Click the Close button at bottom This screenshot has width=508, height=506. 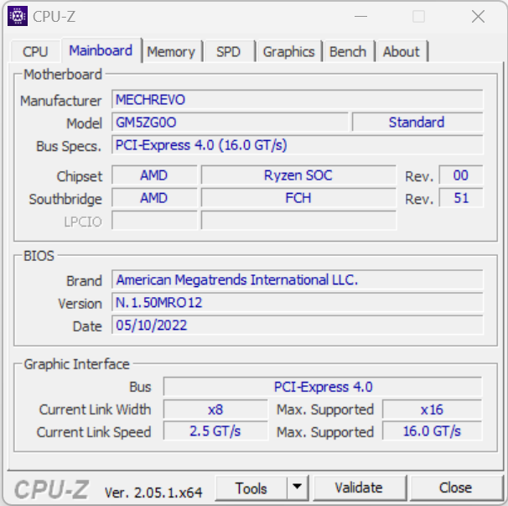(455, 488)
